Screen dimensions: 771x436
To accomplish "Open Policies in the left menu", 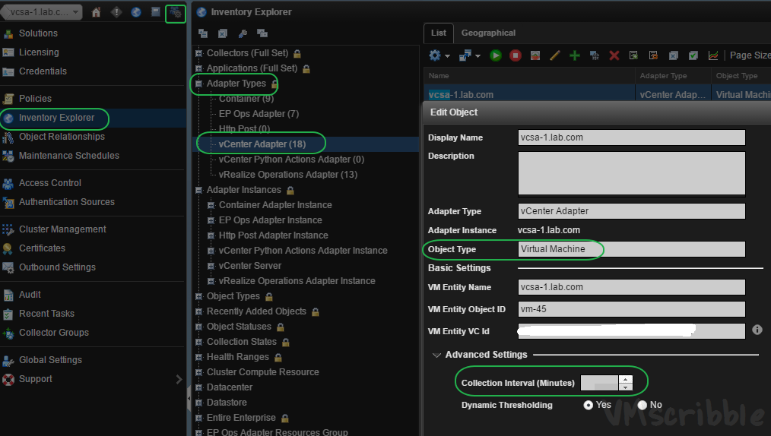I will click(35, 99).
